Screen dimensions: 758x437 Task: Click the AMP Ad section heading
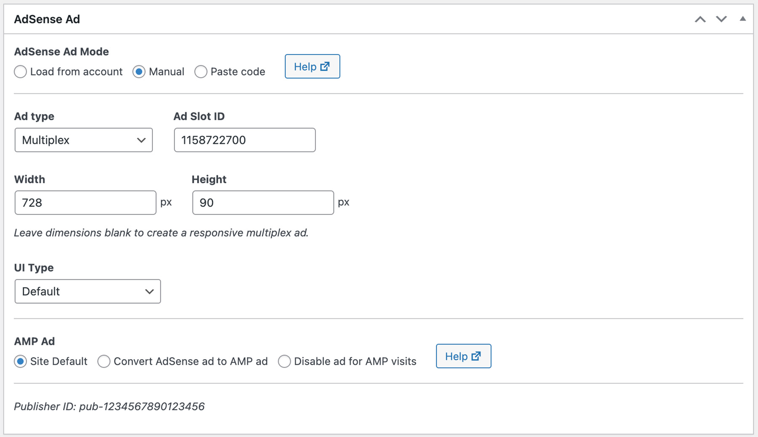pyautogui.click(x=35, y=341)
